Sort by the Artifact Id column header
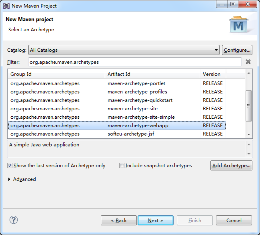This screenshot has width=260, height=235. pos(152,74)
